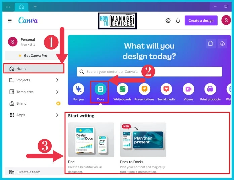
Task: Open the account avatar in the header
Action: 226,20
